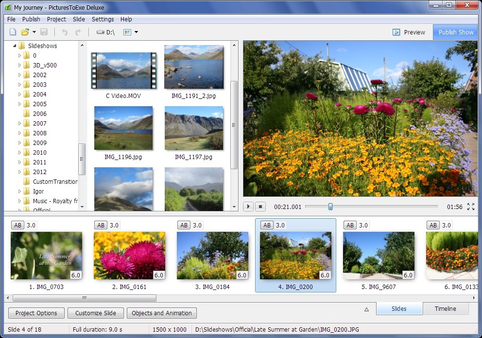The image size is (482, 338).
Task: Open the recent projects dropdown beside folder icon
Action: point(33,32)
